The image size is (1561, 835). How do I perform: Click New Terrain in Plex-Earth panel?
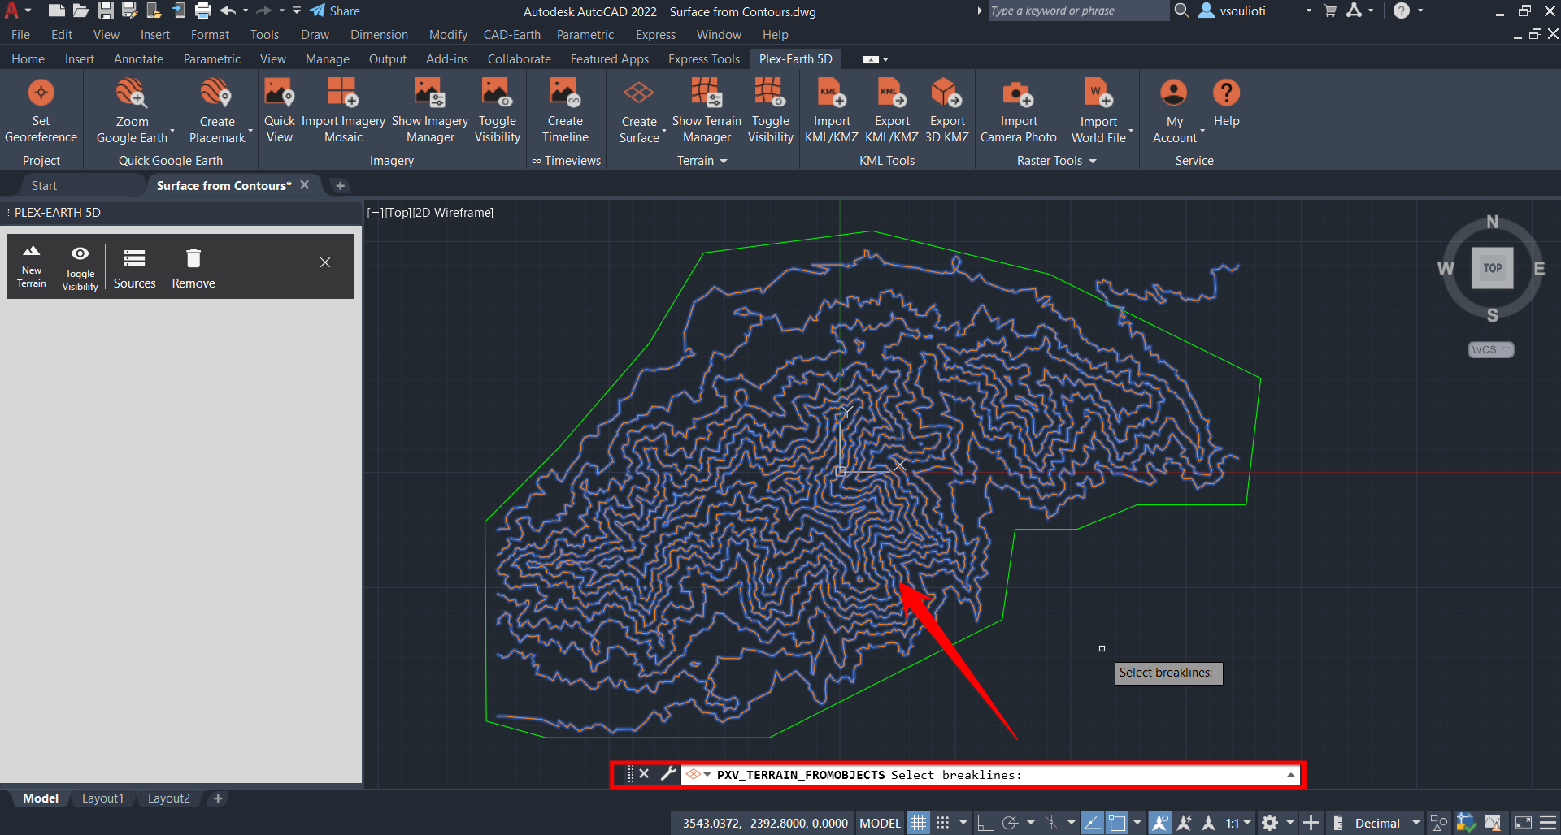tap(32, 266)
